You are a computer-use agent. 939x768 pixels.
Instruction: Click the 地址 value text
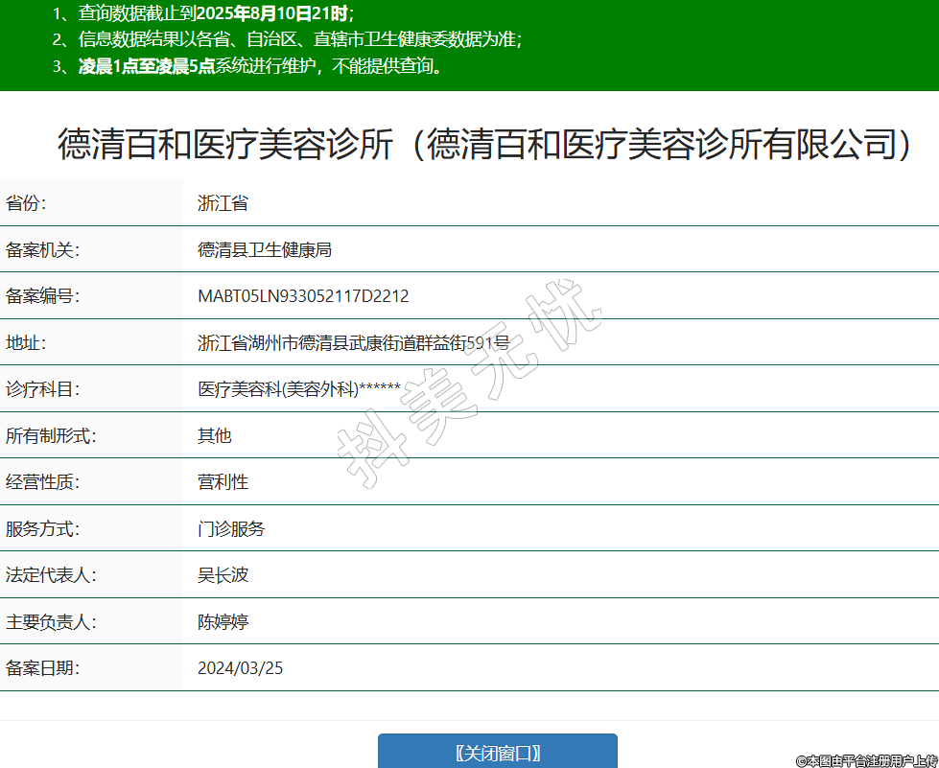pos(353,343)
